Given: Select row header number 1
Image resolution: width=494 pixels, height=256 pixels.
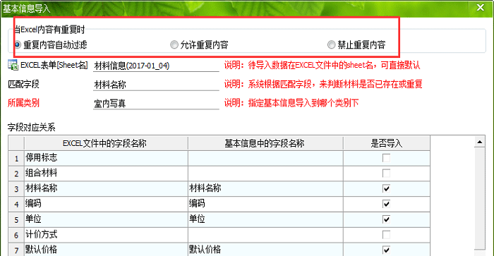Looking at the screenshot, I should [x=16, y=158].
